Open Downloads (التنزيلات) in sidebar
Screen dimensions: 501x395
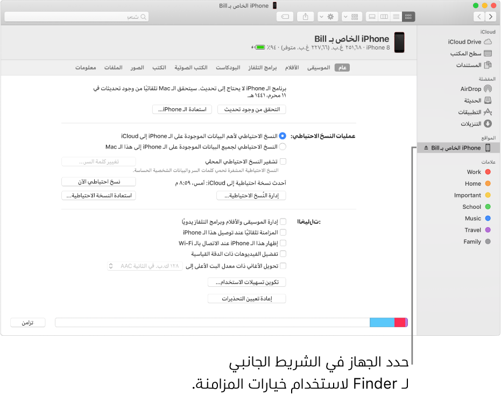click(x=476, y=124)
